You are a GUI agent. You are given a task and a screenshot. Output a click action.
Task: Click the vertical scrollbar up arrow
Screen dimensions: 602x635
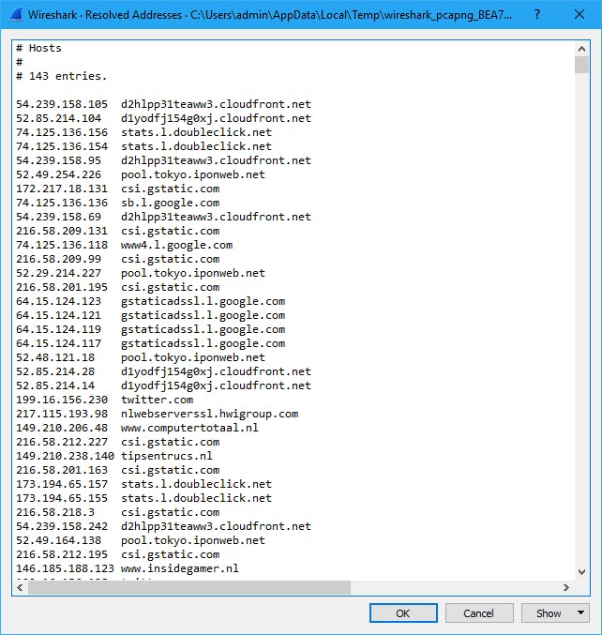pyautogui.click(x=581, y=49)
